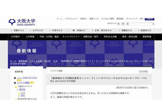
Task: Select medium text size button 中
Action: click(x=123, y=24)
